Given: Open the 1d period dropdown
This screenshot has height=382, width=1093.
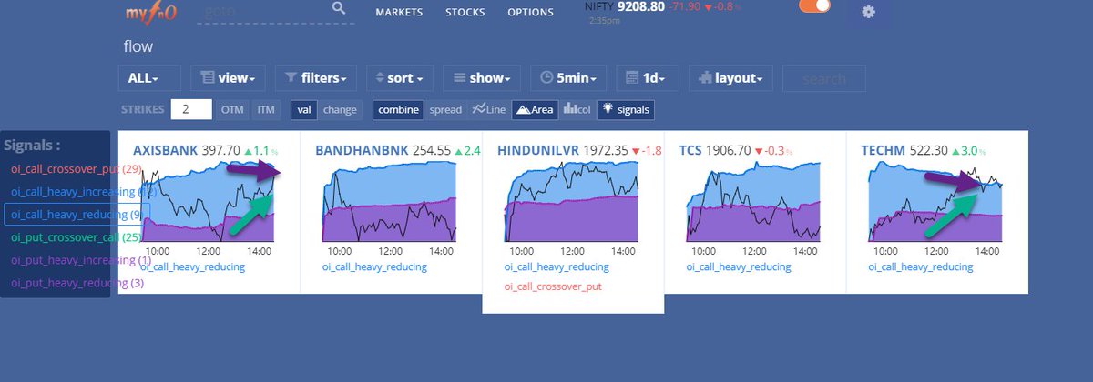Looking at the screenshot, I should coord(648,78).
